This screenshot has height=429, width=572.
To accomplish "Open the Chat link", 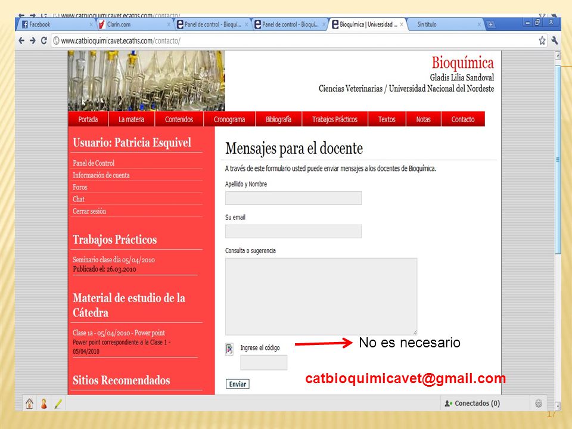I will [x=79, y=199].
